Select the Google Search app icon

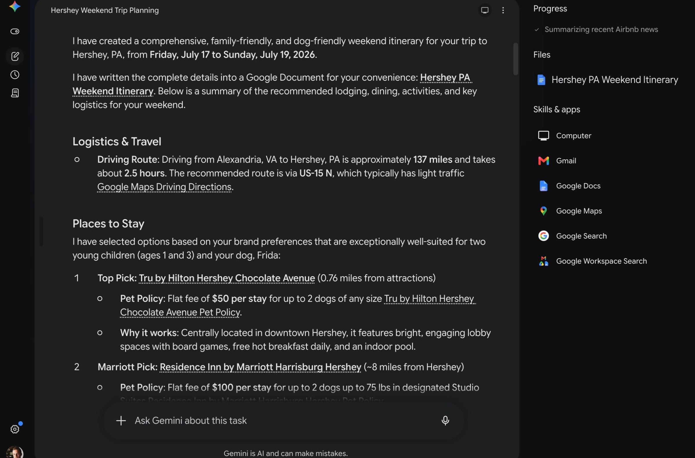click(544, 236)
